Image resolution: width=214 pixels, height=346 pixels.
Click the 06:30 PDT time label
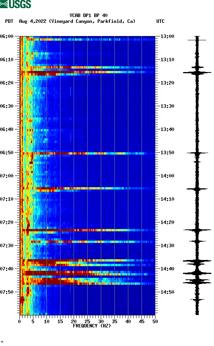pyautogui.click(x=7, y=106)
